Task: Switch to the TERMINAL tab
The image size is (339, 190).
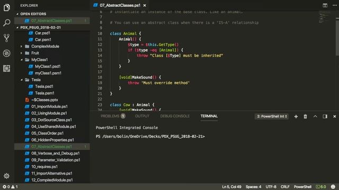Action: tap(209, 116)
